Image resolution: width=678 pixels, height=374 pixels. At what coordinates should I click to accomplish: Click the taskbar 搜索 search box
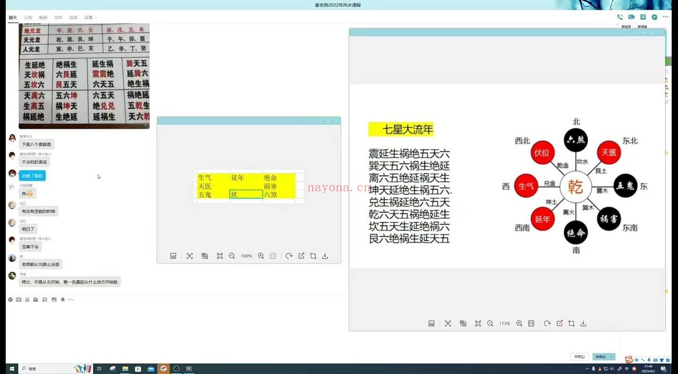coord(55,369)
